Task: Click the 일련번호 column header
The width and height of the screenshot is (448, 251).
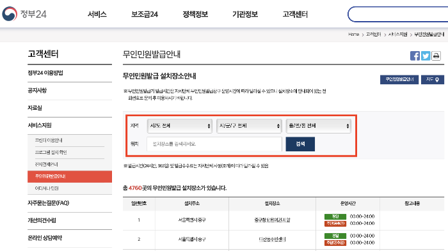Action: (139, 203)
